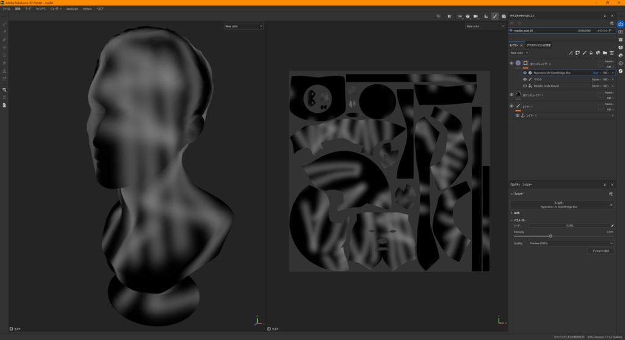This screenshot has height=340, width=625.
Task: Open the Python menu
Action: 87,9
